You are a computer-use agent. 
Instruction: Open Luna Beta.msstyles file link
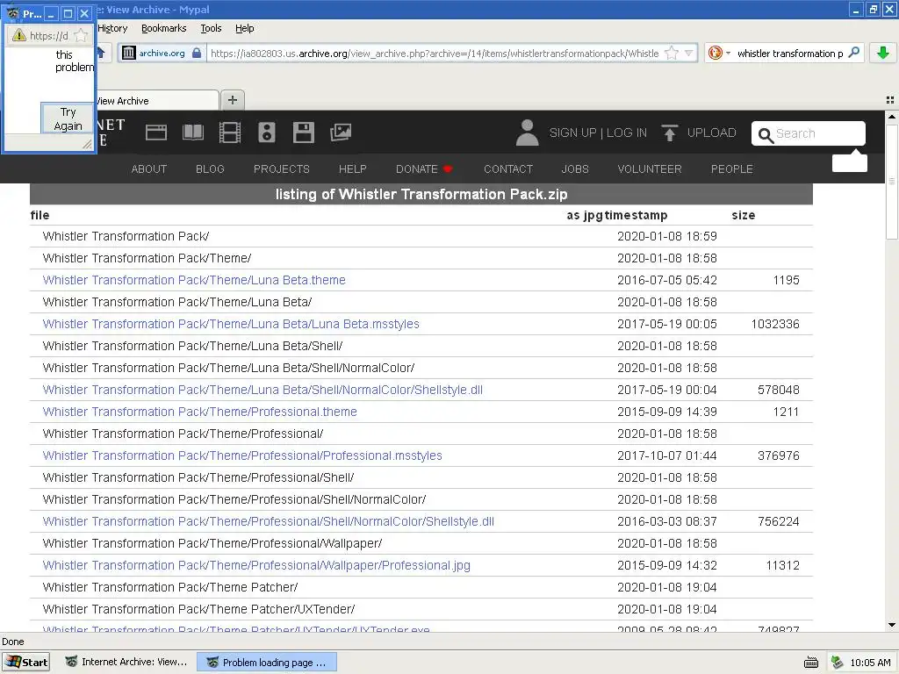pyautogui.click(x=231, y=324)
